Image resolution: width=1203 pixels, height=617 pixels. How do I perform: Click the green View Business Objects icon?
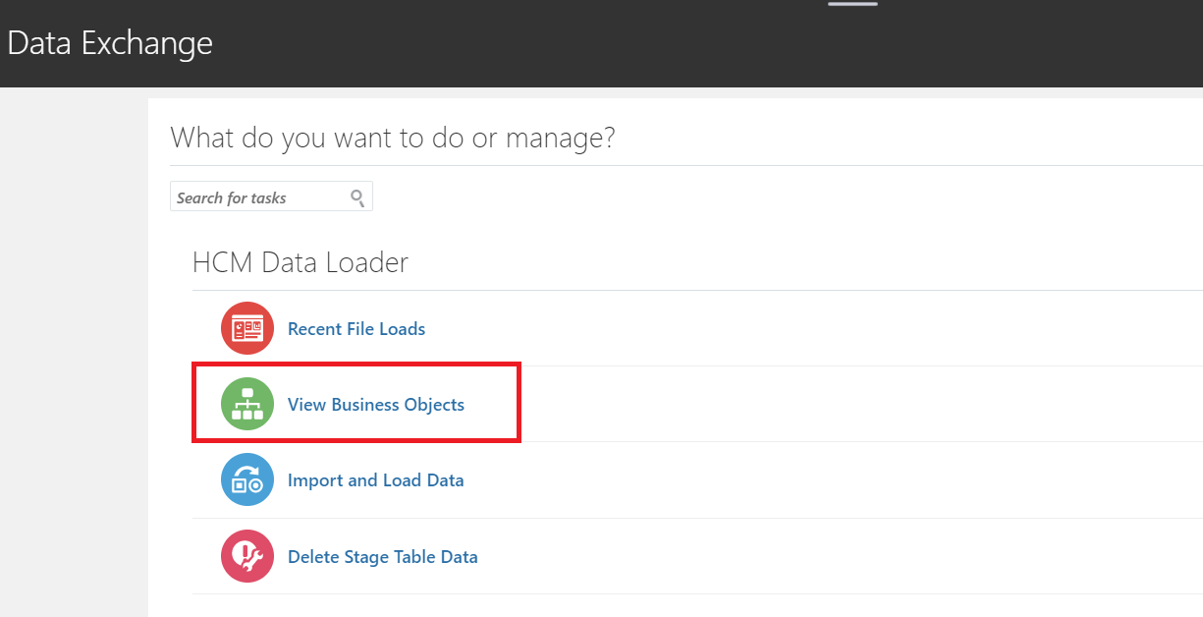click(x=247, y=404)
